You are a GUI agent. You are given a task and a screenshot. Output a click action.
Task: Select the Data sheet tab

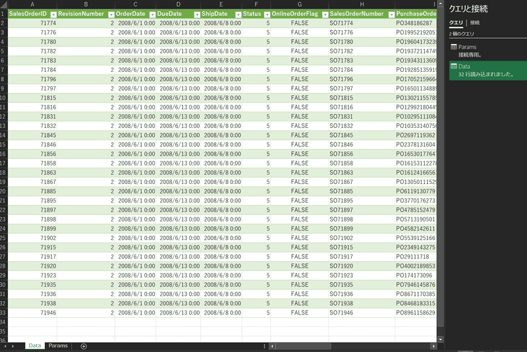34,346
